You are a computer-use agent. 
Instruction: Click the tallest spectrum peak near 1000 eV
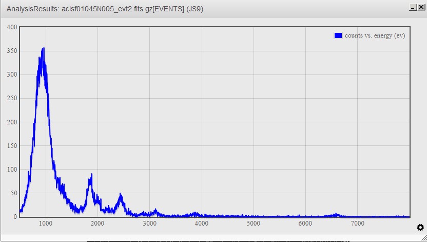(44, 49)
